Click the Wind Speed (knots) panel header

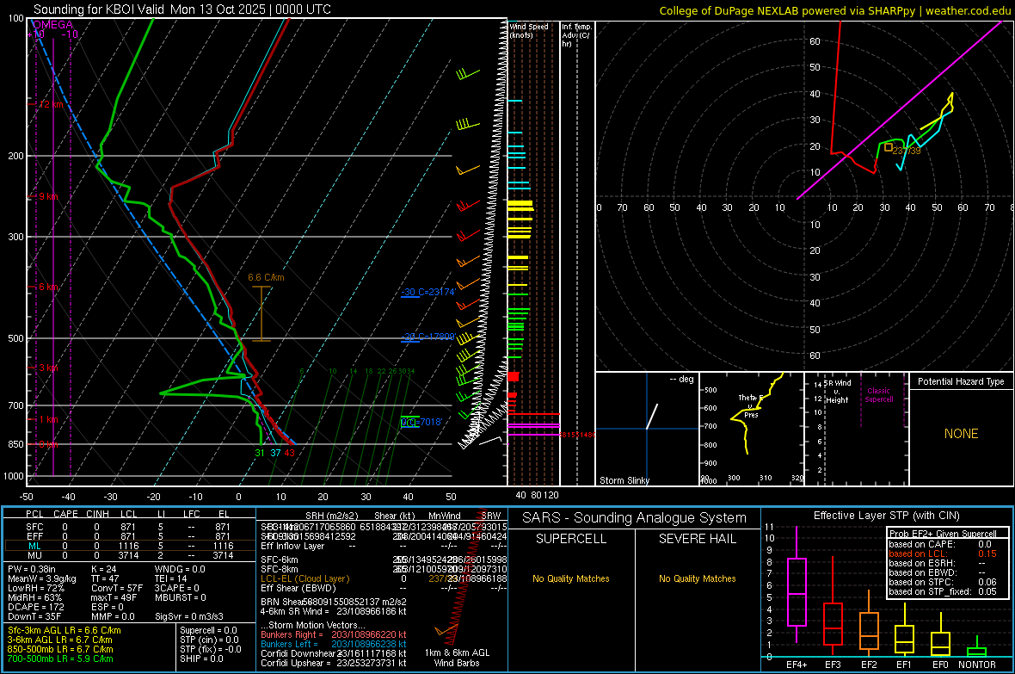click(x=529, y=30)
